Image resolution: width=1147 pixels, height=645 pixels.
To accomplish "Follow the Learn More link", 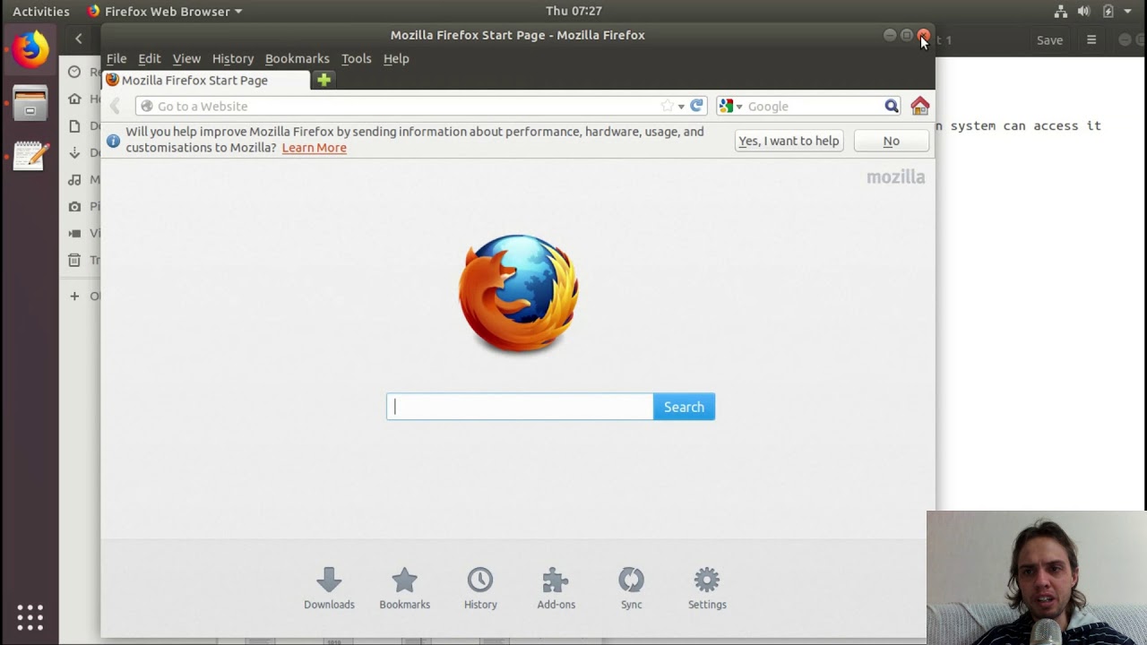I will pyautogui.click(x=314, y=148).
